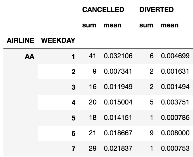Click the weekday 6 row label
193x157 pixels.
point(73,133)
